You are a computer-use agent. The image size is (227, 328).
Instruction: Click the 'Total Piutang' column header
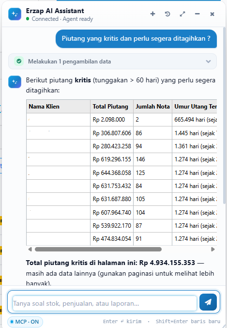[x=112, y=107]
